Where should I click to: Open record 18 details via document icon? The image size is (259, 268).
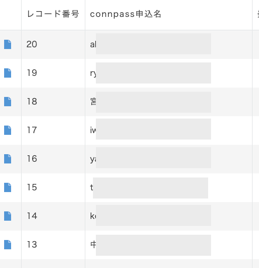[x=8, y=102]
